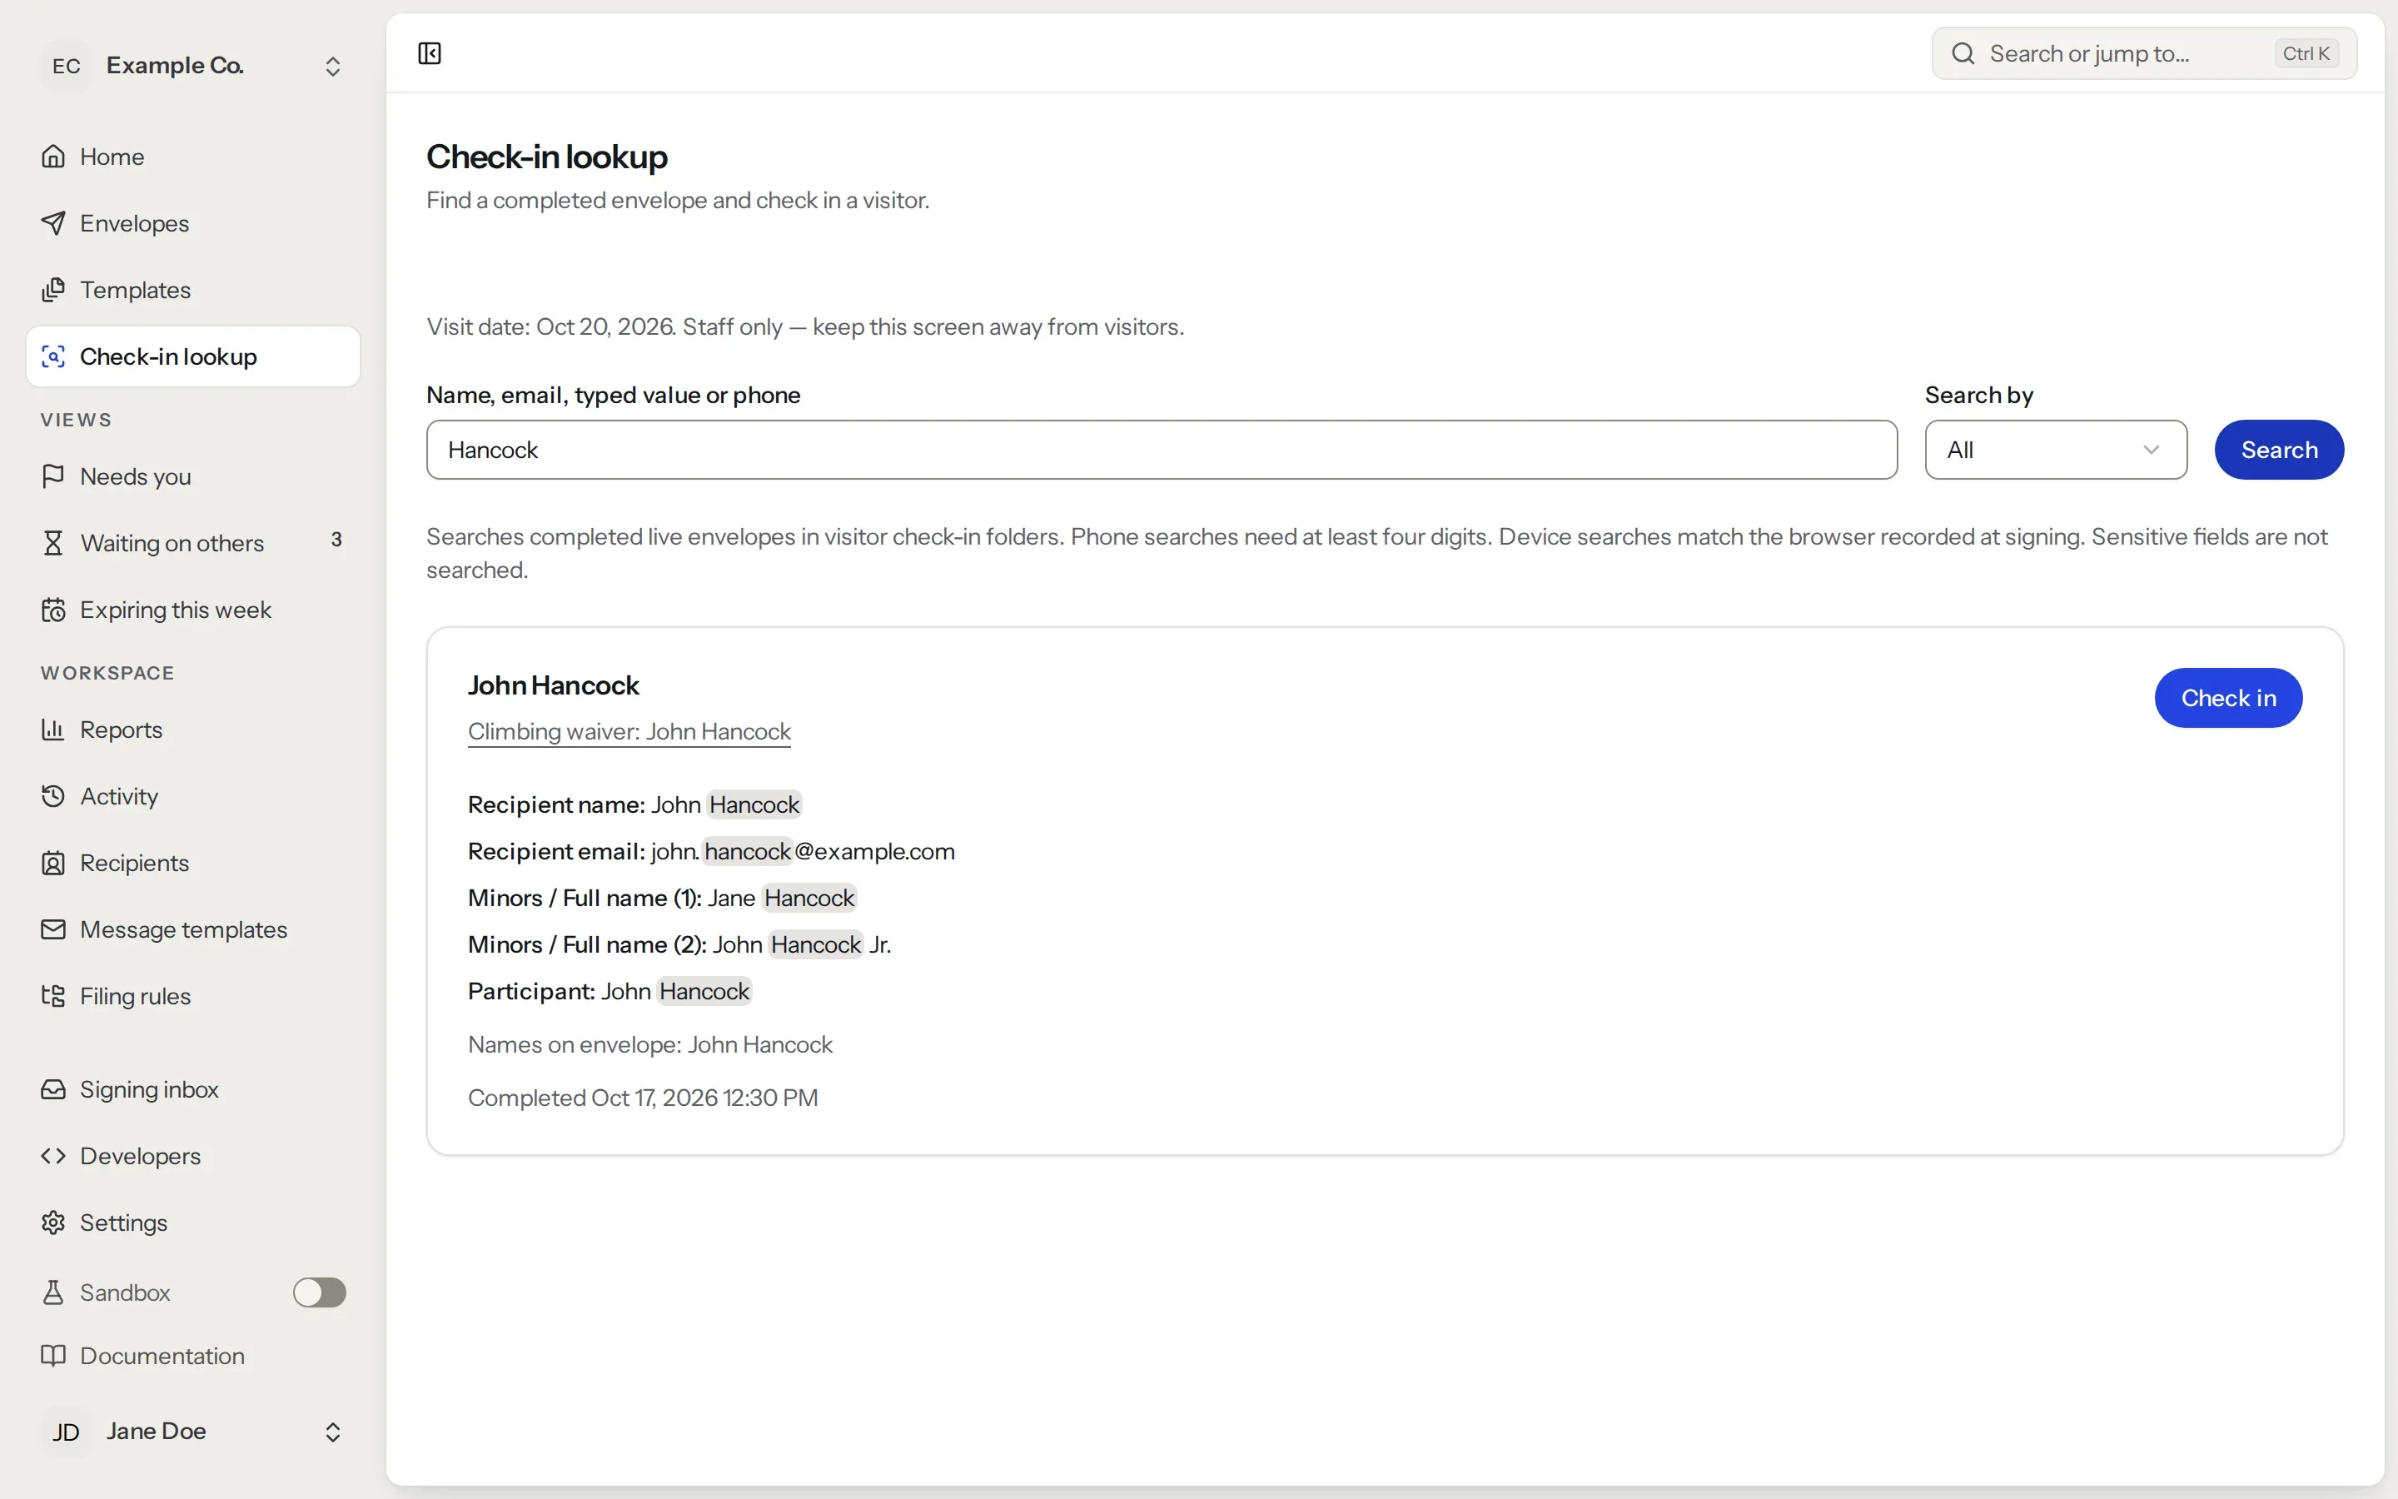Click the Developers code brackets icon
The image size is (2398, 1499).
[53, 1155]
